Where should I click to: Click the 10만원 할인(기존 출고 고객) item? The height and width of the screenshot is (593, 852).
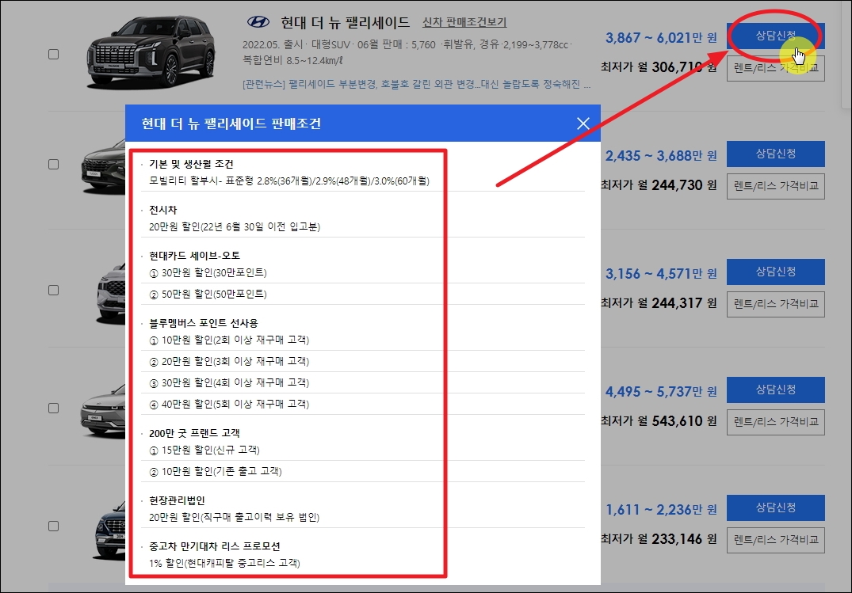point(215,471)
